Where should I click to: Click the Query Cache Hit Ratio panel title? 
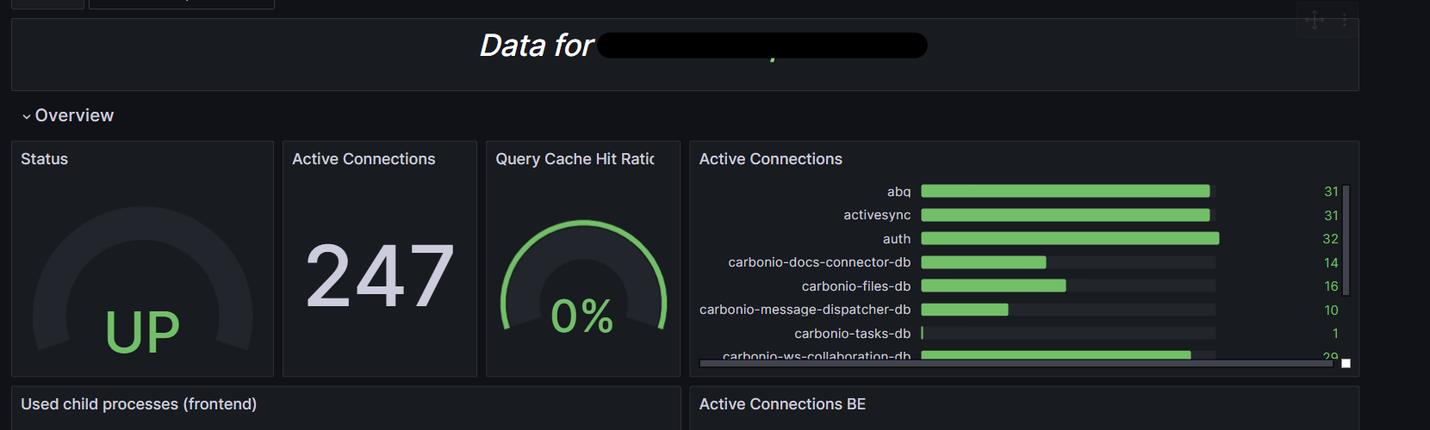[575, 159]
